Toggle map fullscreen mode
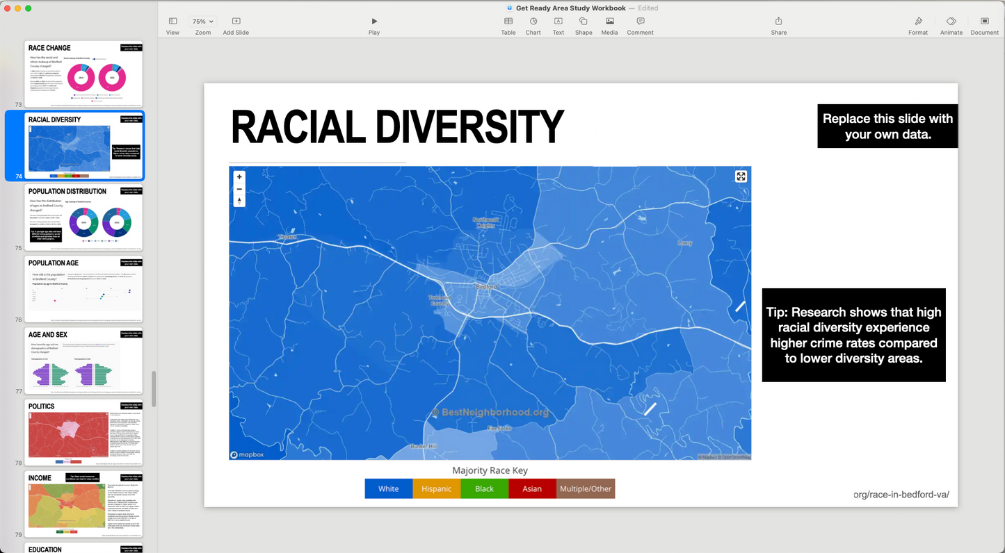This screenshot has width=1005, height=553. pyautogui.click(x=741, y=176)
